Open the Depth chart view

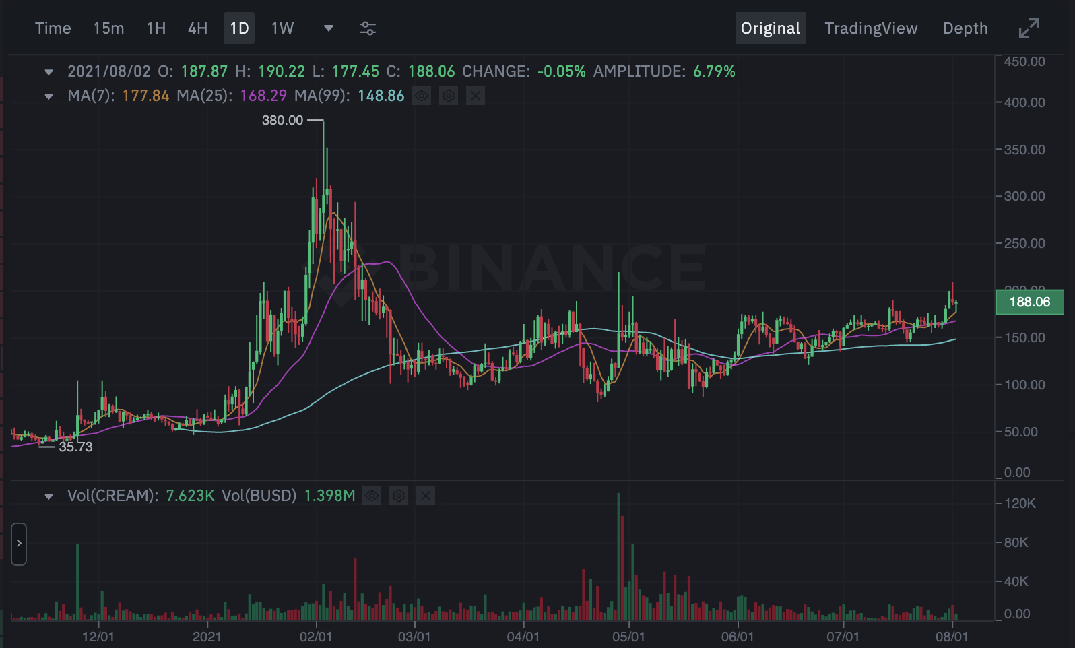[x=965, y=28]
